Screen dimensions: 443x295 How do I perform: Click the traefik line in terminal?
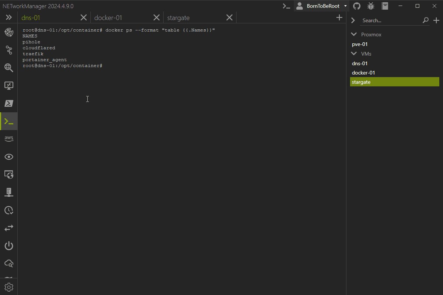tap(33, 54)
